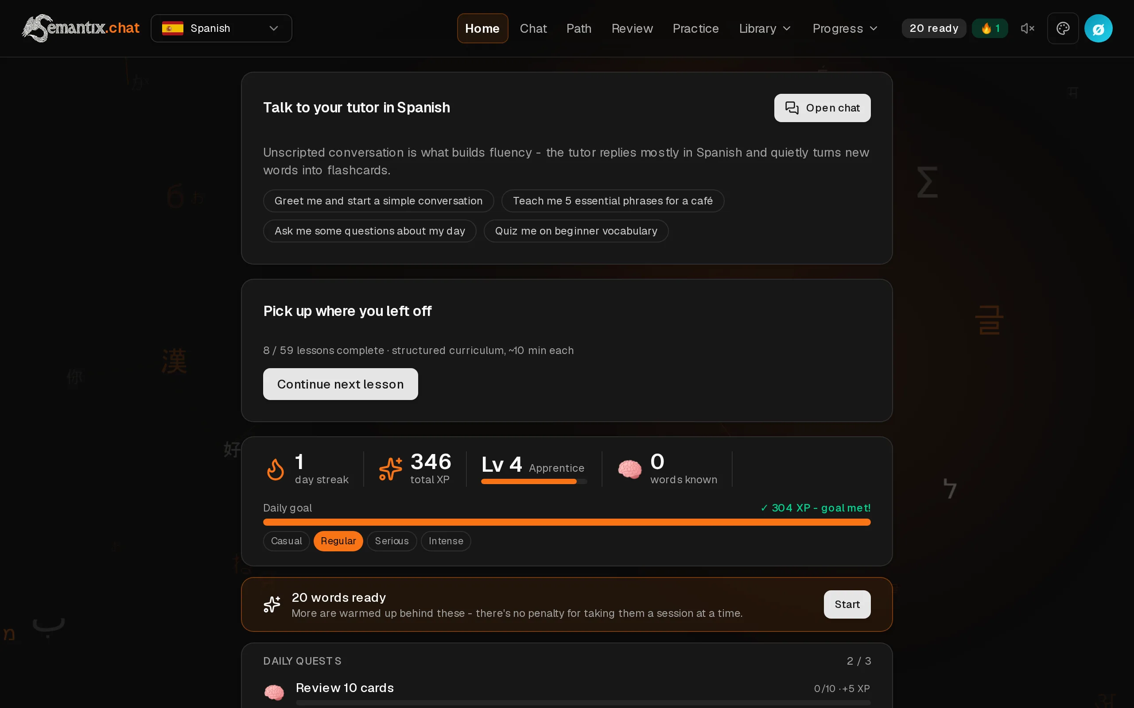Click the DAILY QUESTS heading
1134x708 pixels.
[x=302, y=661]
